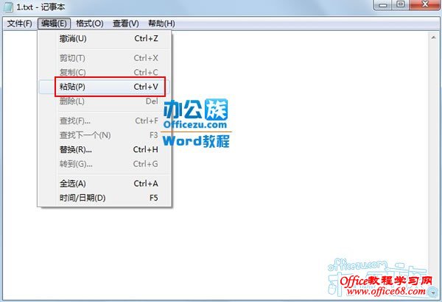Select the grayed 复制(C) entry
The height and width of the screenshot is (302, 442).
coord(105,72)
